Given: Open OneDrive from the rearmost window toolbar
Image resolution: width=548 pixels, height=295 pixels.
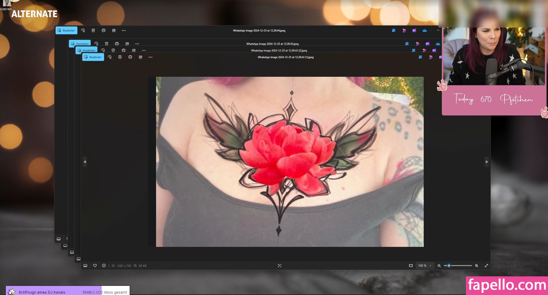Looking at the screenshot, I should coord(425,30).
